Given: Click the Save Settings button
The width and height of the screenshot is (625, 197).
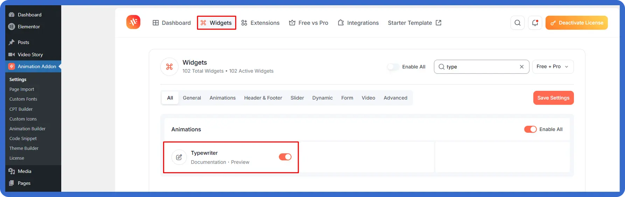Looking at the screenshot, I should click(553, 98).
